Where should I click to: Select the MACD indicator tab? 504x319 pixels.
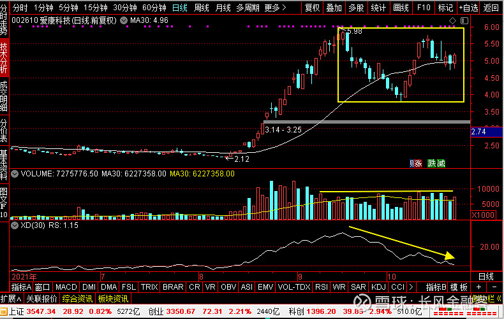click(x=65, y=287)
